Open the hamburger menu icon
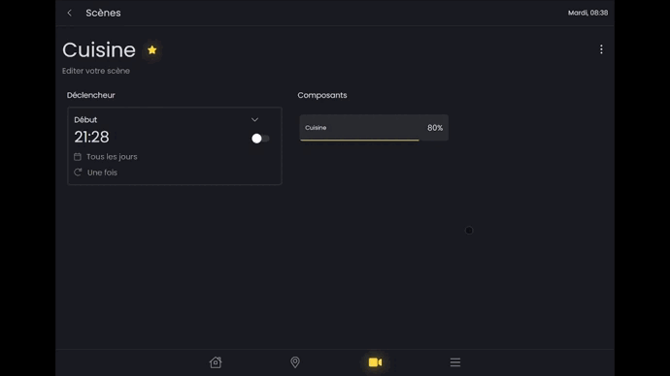This screenshot has height=376, width=670. pos(455,362)
